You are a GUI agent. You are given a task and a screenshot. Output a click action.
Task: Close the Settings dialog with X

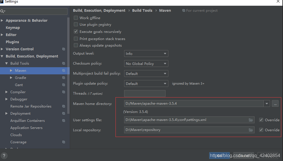(x=278, y=1)
